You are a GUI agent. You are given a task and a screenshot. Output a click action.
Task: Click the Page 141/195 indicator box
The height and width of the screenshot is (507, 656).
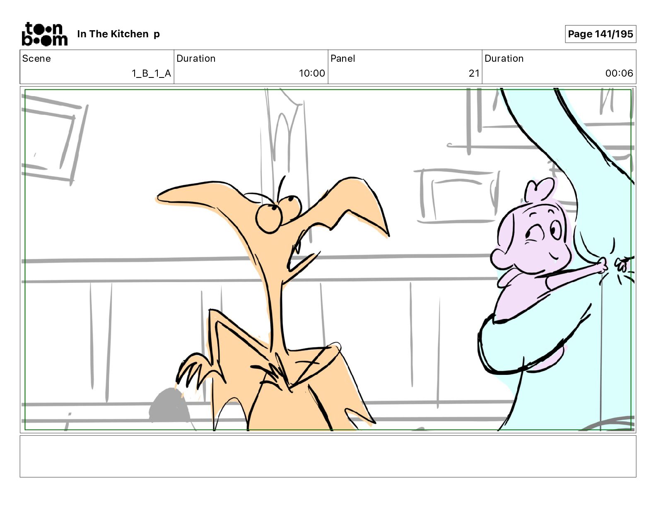(601, 34)
